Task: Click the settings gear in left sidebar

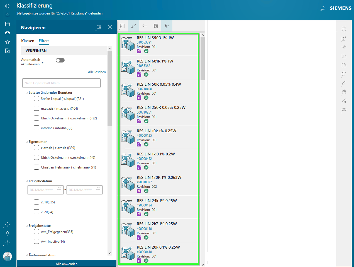Action: pos(8,225)
